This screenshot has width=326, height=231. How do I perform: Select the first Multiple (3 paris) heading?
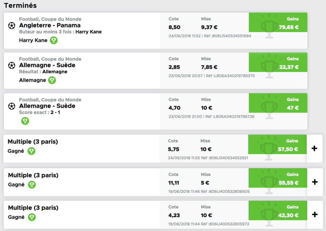[x=33, y=142]
